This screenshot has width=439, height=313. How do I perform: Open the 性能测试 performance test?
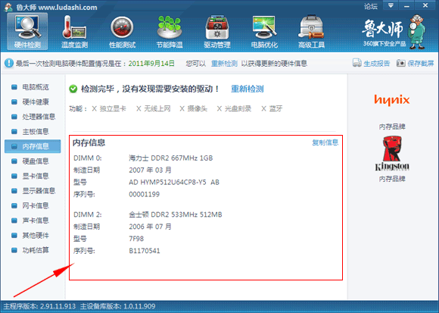122,32
